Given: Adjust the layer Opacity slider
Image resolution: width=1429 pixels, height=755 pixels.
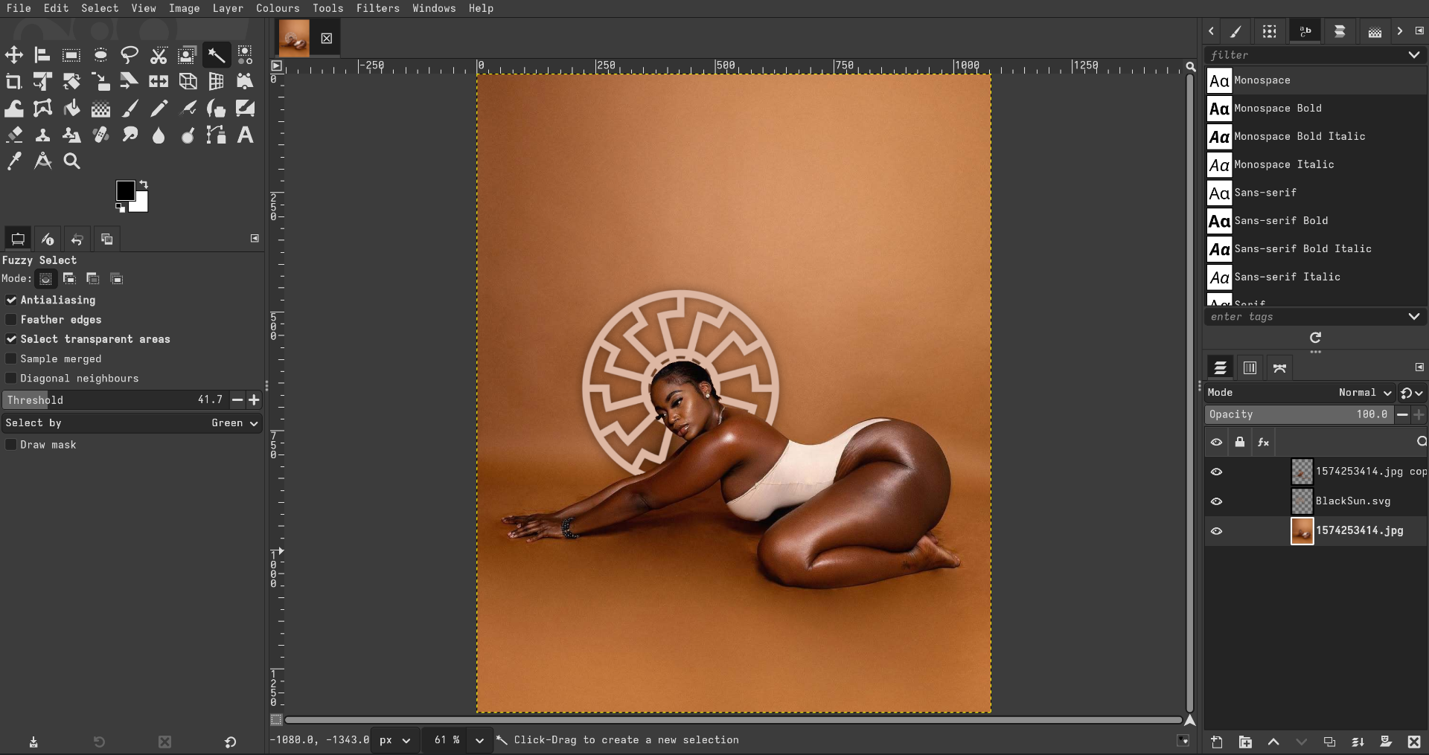Looking at the screenshot, I should 1299,414.
